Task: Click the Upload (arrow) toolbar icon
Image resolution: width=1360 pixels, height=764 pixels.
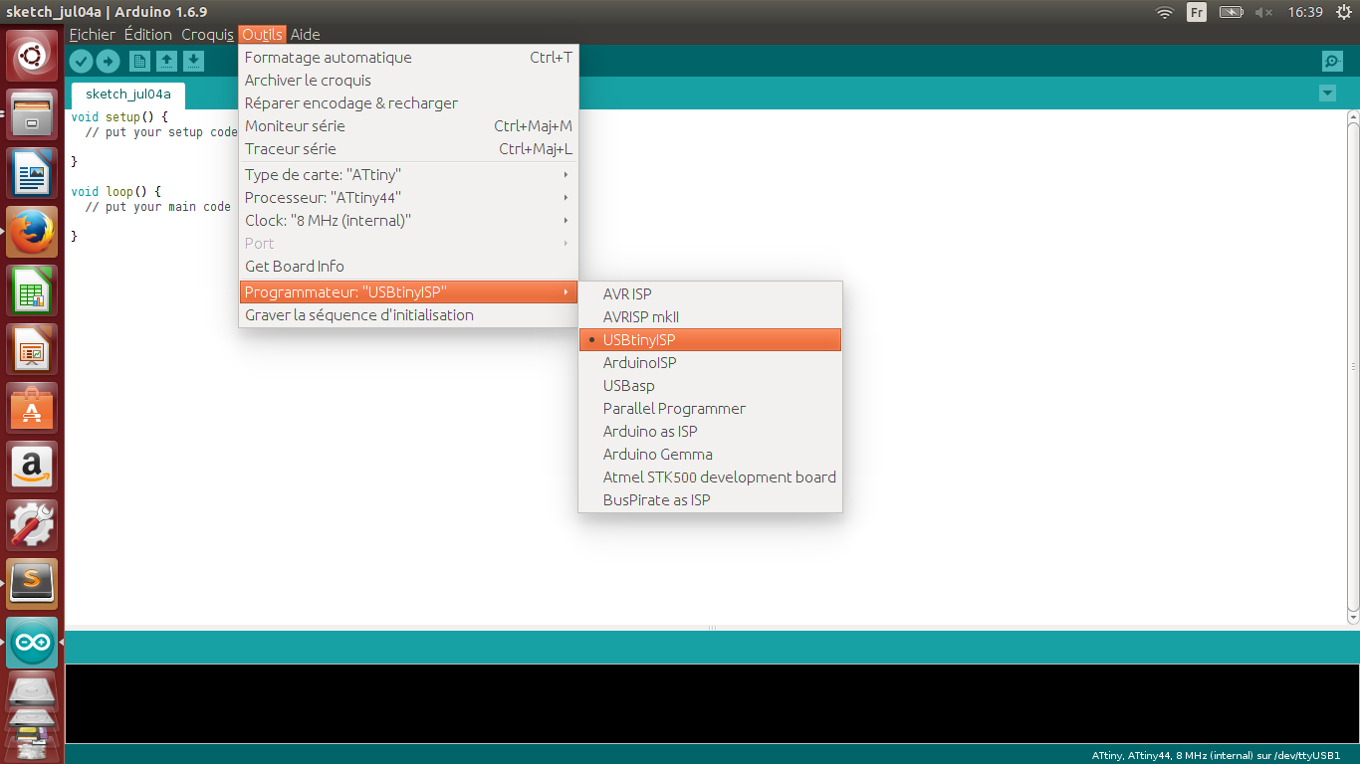Action: 108,62
